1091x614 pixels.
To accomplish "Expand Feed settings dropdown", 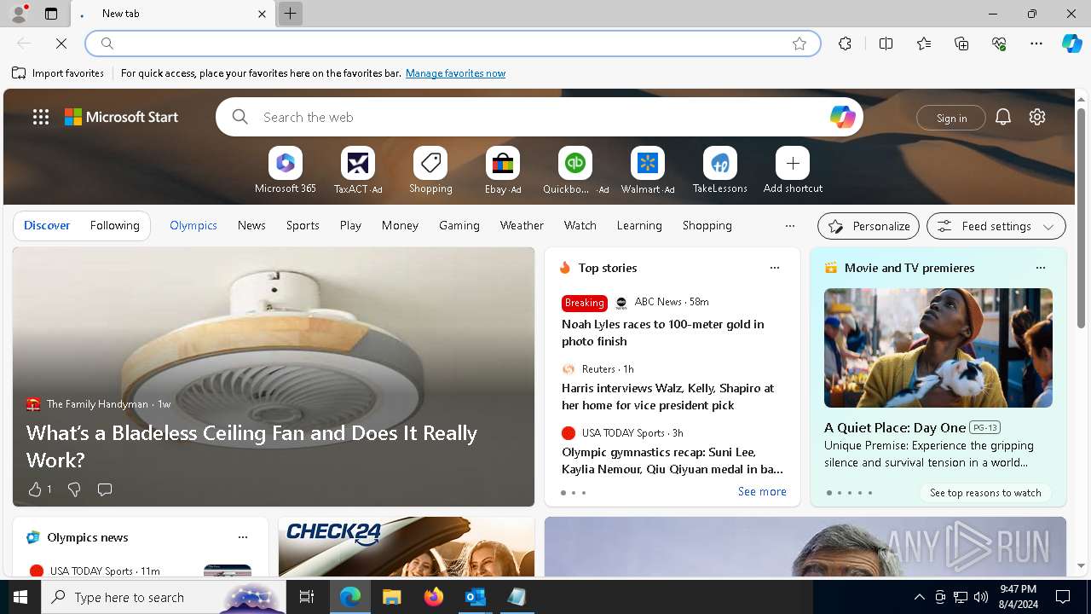I will click(996, 226).
